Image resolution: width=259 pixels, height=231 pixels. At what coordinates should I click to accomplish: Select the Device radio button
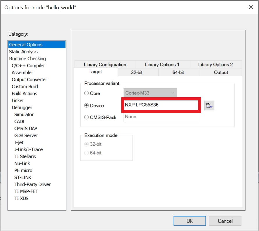(86, 105)
